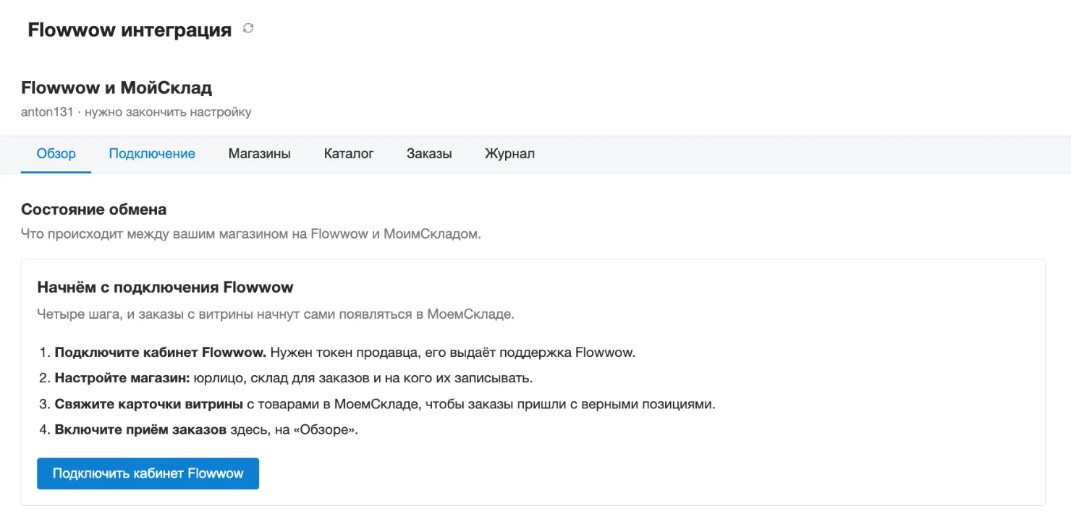Image resolution: width=1071 pixels, height=529 pixels.
Task: Click the anton131 status line
Action: (x=136, y=112)
